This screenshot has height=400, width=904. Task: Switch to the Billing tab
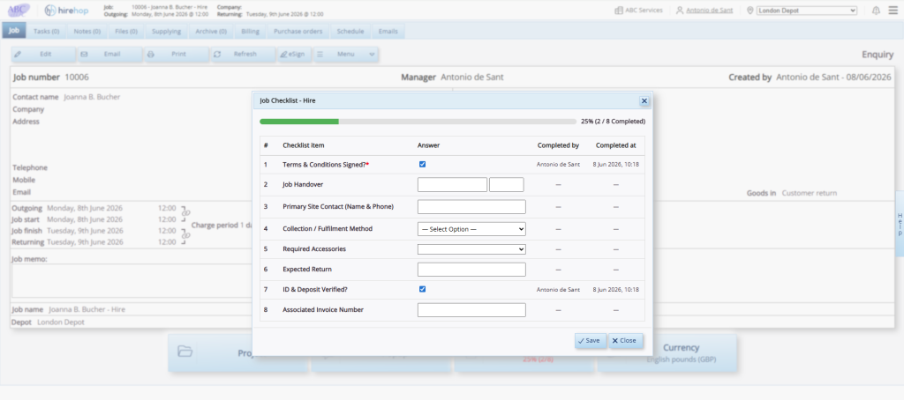[x=250, y=31]
